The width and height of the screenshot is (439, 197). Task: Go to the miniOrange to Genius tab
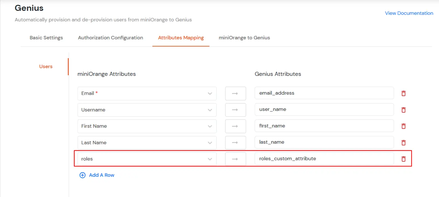[x=244, y=38]
